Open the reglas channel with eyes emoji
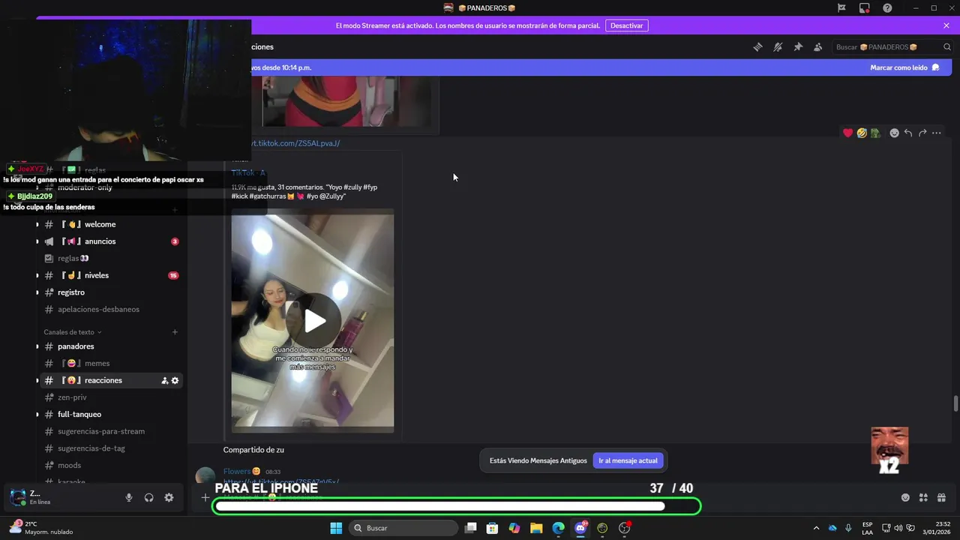Image resolution: width=960 pixels, height=540 pixels. tap(110, 258)
